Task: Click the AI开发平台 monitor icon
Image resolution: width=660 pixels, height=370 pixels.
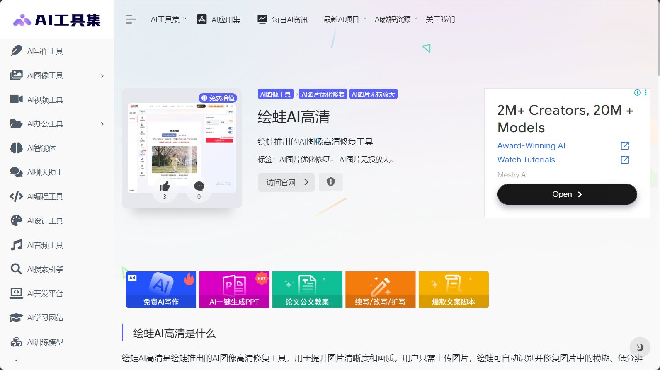Action: 16,293
